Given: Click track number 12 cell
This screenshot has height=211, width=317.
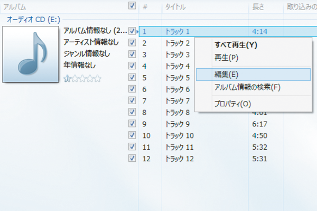Looking at the screenshot, I should 146,159.
